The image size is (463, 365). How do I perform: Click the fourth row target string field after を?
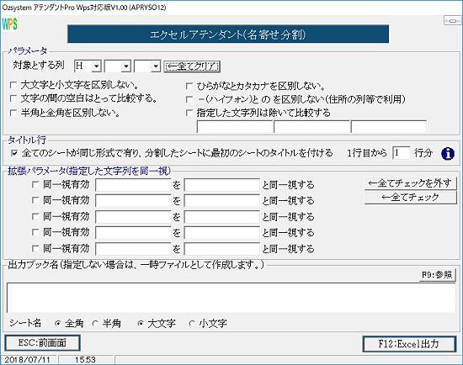click(221, 233)
